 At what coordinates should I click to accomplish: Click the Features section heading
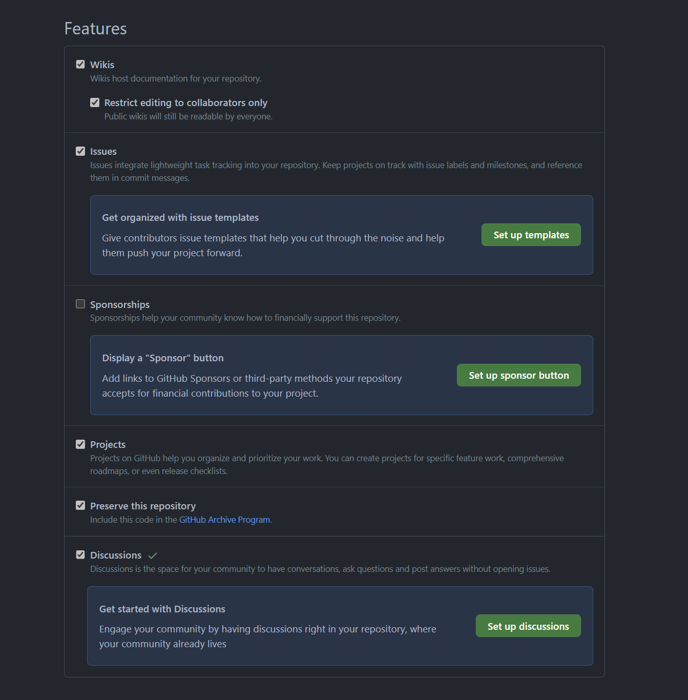tap(96, 29)
